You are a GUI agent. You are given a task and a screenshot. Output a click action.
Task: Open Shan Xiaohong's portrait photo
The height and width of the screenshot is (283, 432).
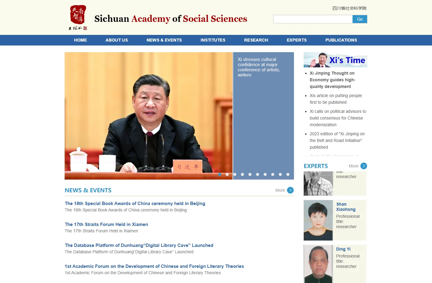(x=318, y=220)
